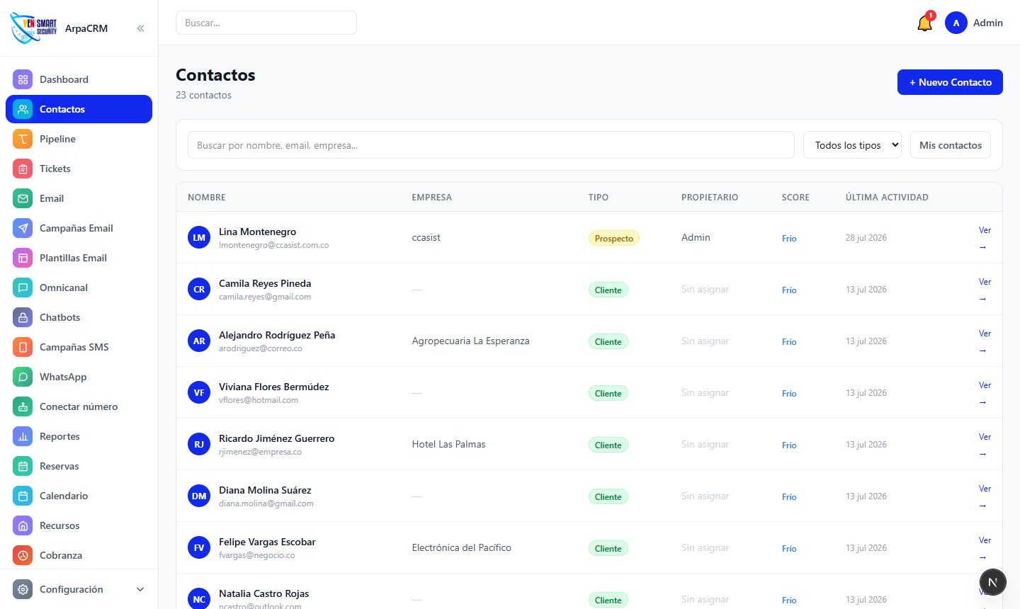Image resolution: width=1020 pixels, height=609 pixels.
Task: Click the Plantillas Email layout icon
Action: point(23,258)
